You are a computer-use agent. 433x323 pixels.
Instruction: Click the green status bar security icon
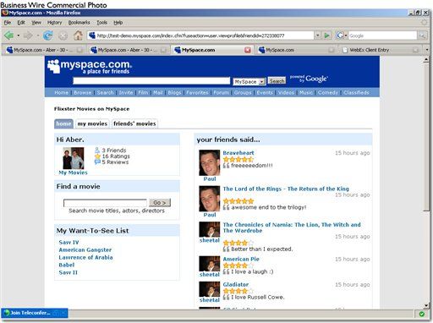421,314
